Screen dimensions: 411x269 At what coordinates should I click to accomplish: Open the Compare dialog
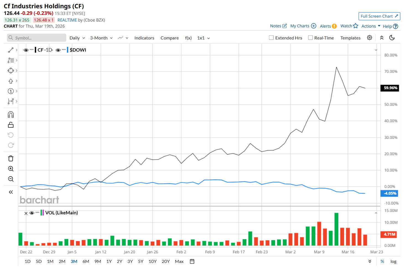[x=170, y=38]
